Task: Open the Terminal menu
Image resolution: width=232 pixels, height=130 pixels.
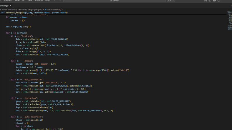Action: pyautogui.click(x=38, y=1)
